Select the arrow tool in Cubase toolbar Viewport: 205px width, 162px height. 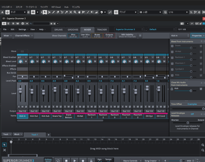coord(45,12)
